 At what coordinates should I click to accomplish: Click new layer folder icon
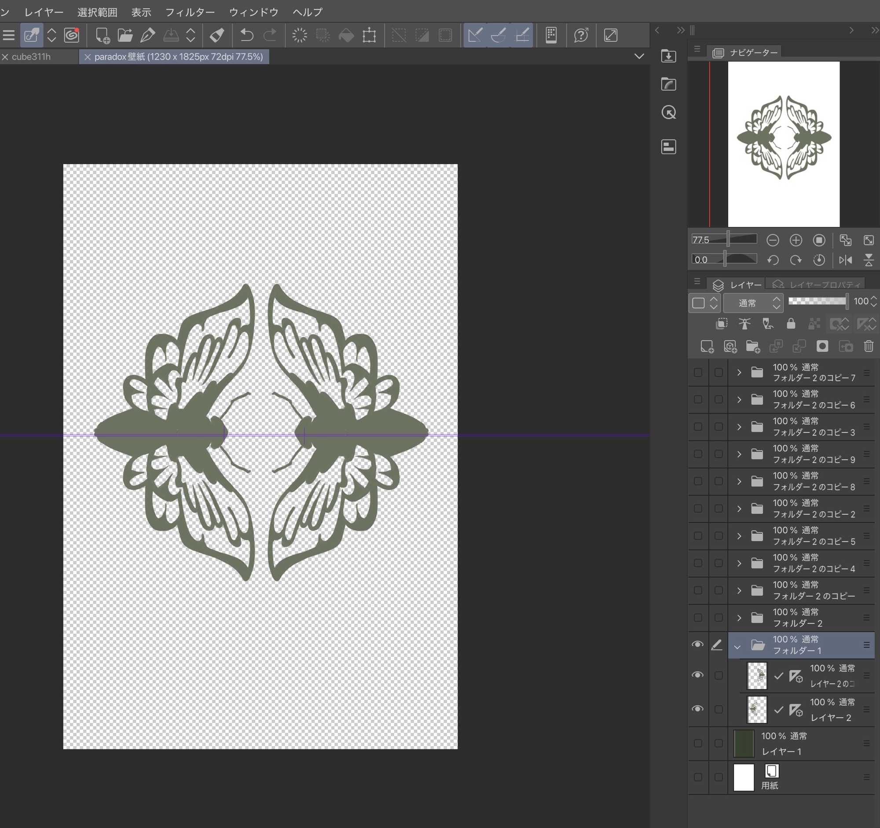(752, 346)
